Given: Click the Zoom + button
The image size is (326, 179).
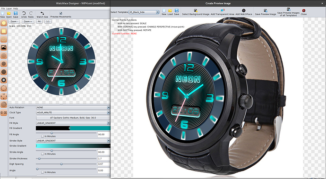Looking at the screenshot, I should tap(28, 21).
